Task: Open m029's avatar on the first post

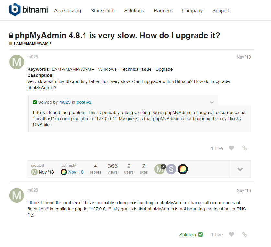Action: coord(17,62)
